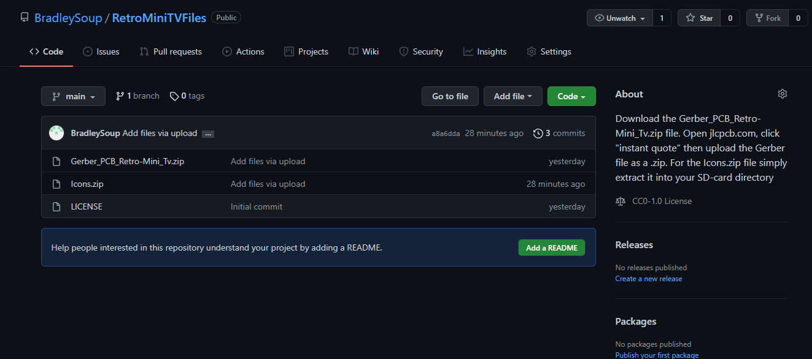Open the Actions tab
812x359 pixels.
tap(243, 51)
